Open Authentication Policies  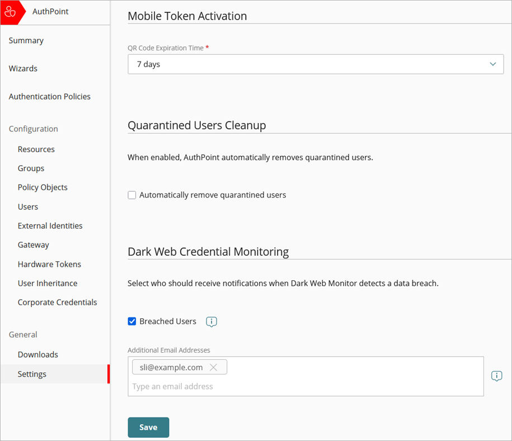click(49, 97)
